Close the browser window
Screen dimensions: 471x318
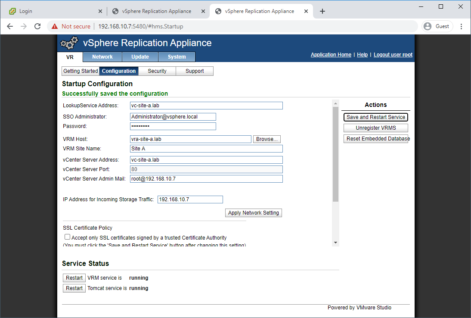pos(461,6)
